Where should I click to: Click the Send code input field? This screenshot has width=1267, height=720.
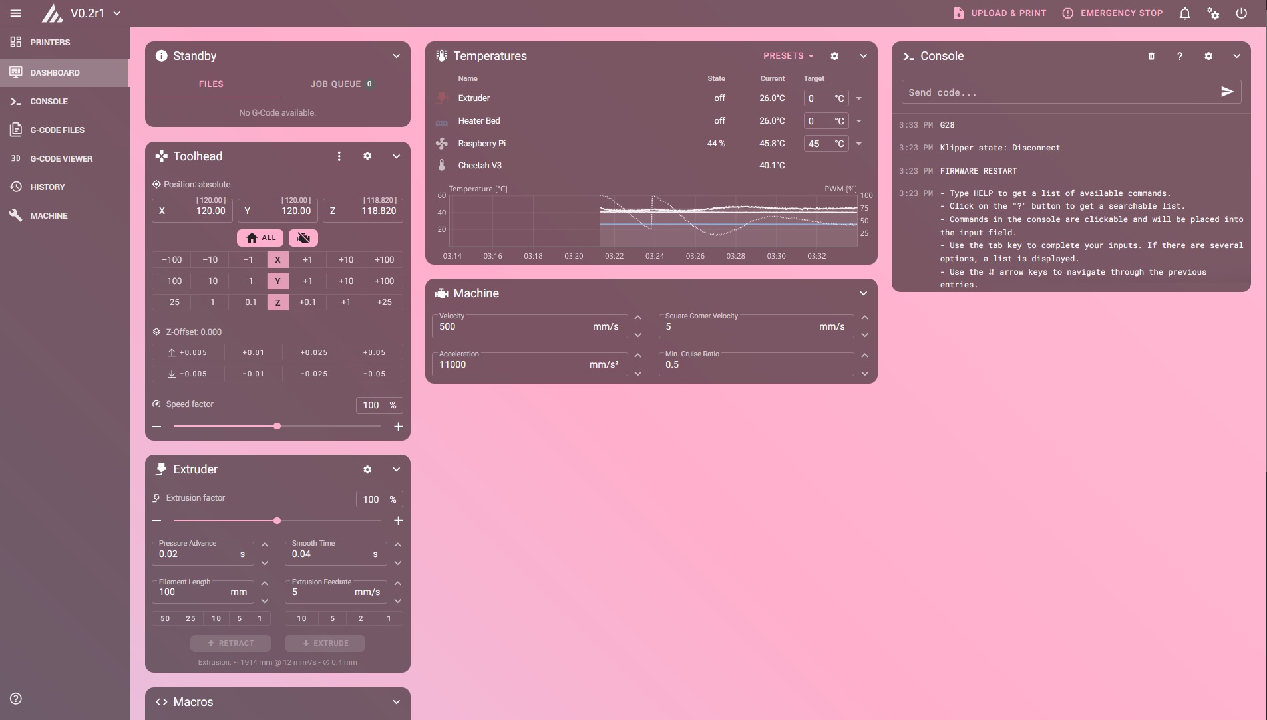pyautogui.click(x=1058, y=92)
